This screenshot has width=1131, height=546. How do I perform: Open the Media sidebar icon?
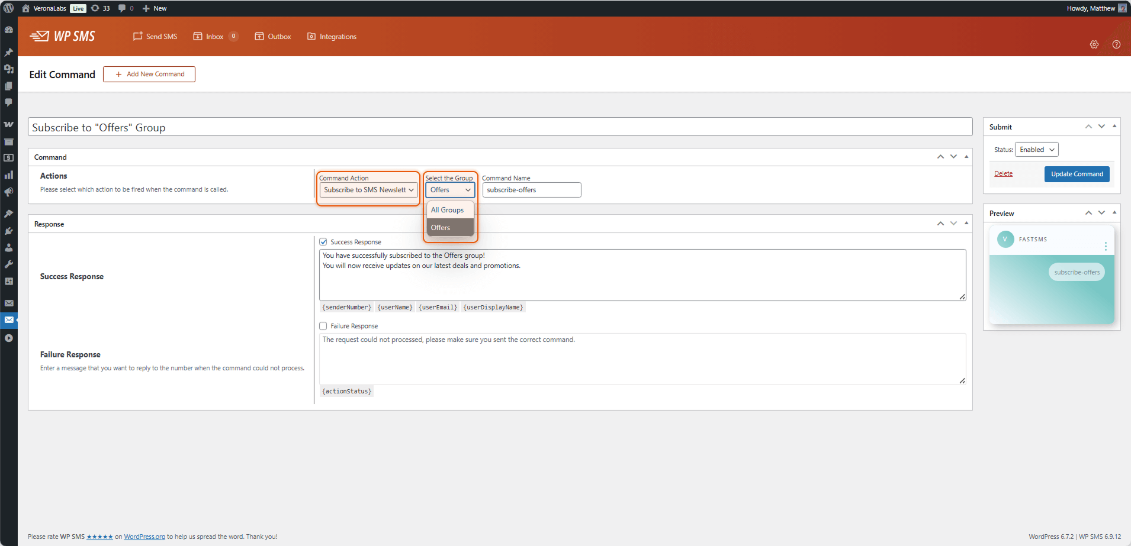(x=9, y=69)
